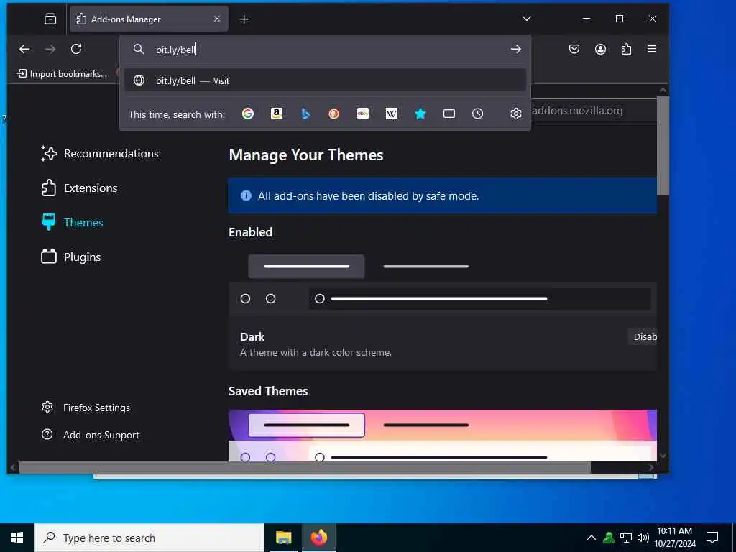Image resolution: width=736 pixels, height=552 pixels.
Task: Open Extensions category in sidebar
Action: [x=79, y=188]
